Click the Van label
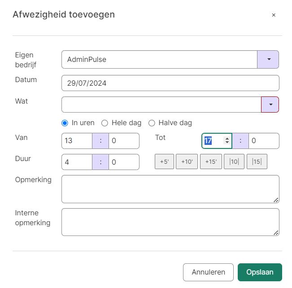The width and height of the screenshot is (292, 288). tap(21, 138)
